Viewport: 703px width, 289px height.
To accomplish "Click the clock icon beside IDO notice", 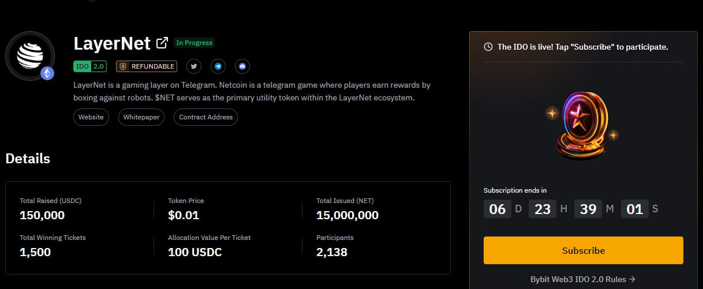I will [488, 47].
